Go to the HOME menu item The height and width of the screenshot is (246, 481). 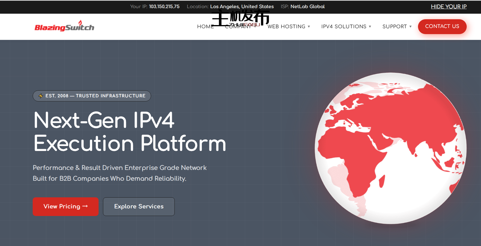click(x=205, y=27)
